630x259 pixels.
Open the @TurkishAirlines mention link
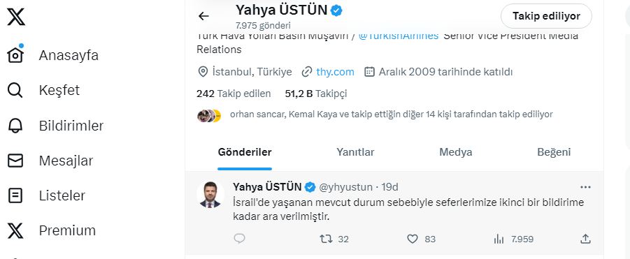tap(398, 36)
